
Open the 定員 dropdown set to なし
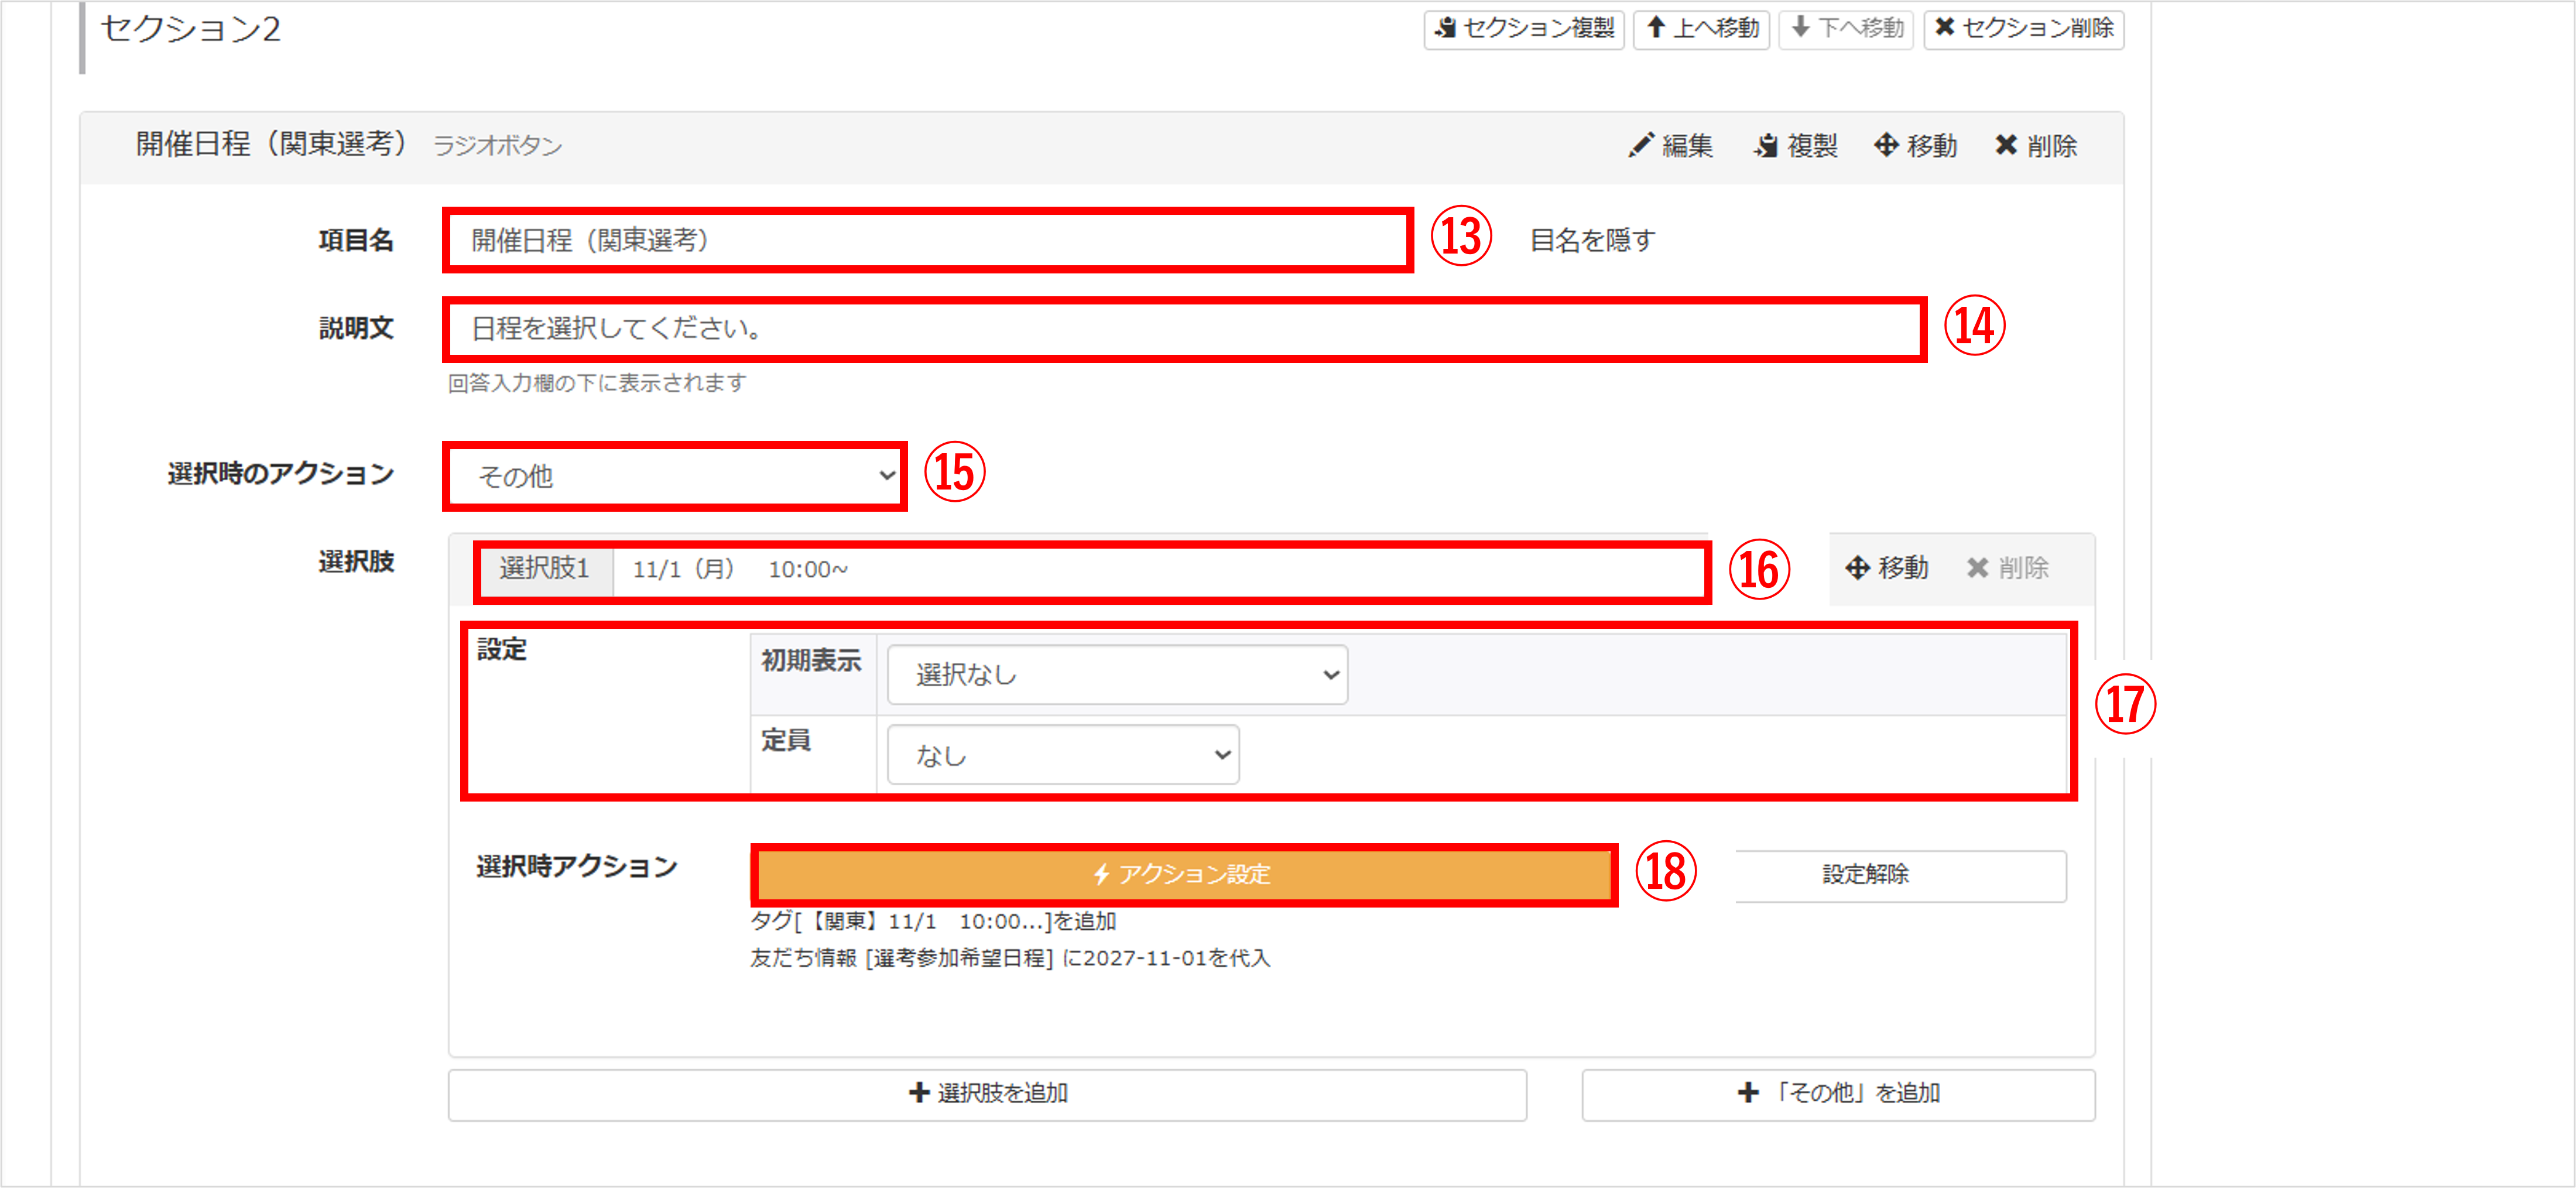tap(1063, 755)
